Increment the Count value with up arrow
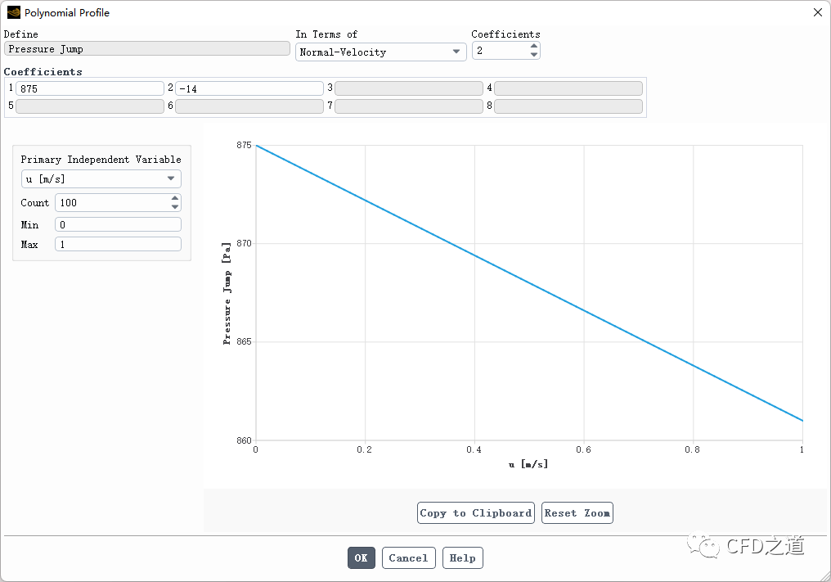Image resolution: width=831 pixels, height=582 pixels. (x=175, y=198)
